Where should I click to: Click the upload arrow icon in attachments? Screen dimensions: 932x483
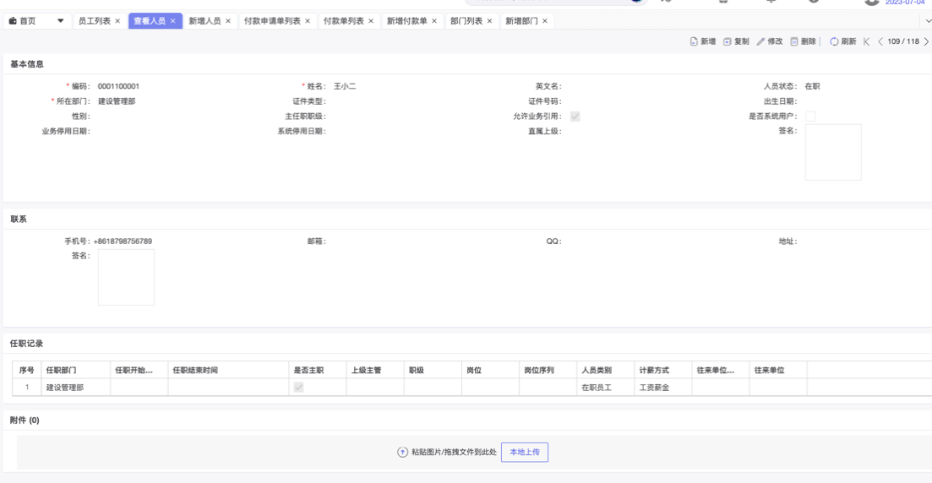pos(403,453)
